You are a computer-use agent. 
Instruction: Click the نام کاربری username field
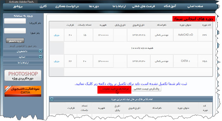point(15,21)
